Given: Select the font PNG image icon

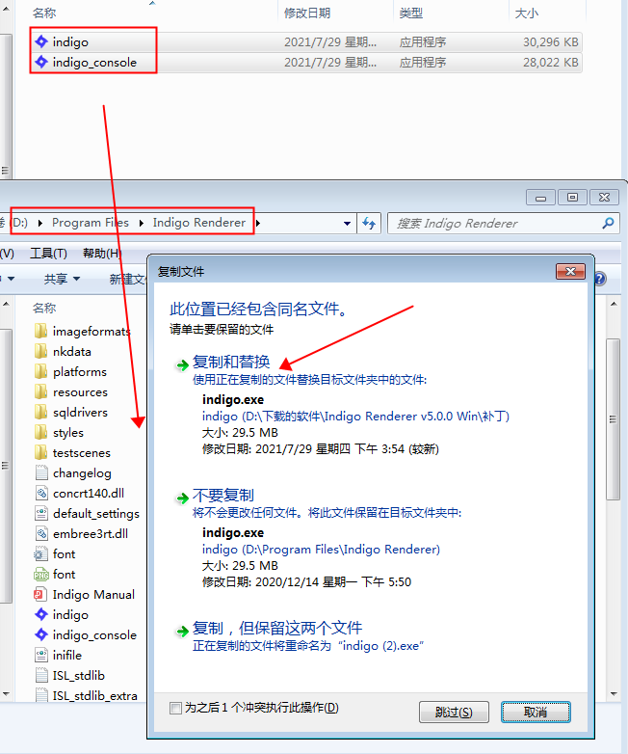Looking at the screenshot, I should 41,574.
